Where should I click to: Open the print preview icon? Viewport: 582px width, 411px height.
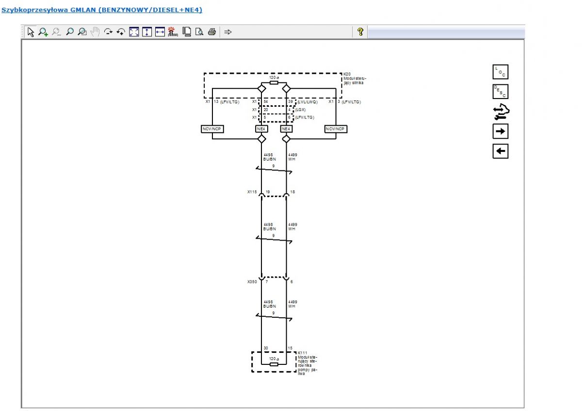pos(199,32)
